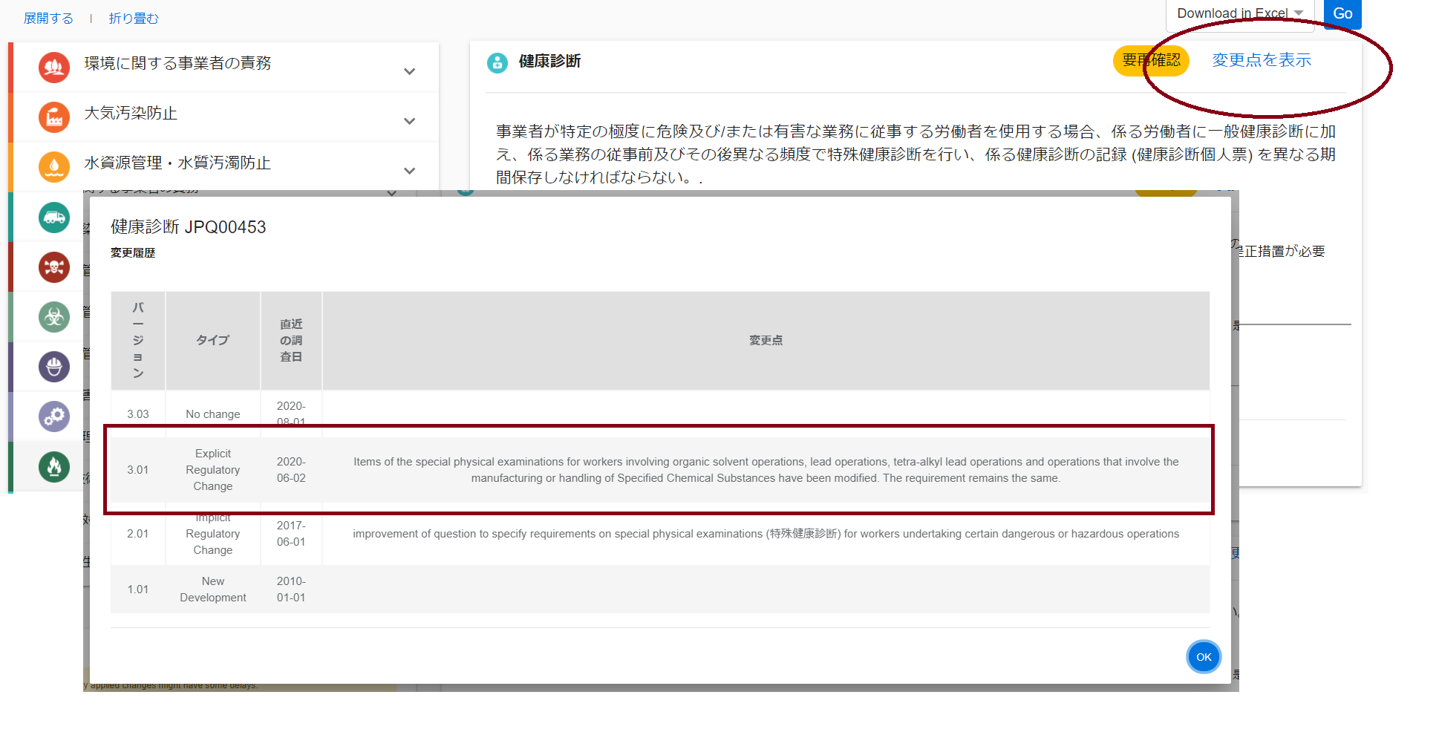Click the 直近の調査日 column header
1439x735 pixels.
pyautogui.click(x=291, y=340)
